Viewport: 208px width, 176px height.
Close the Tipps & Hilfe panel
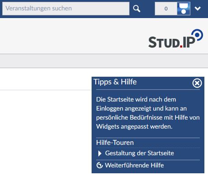pyautogui.click(x=197, y=83)
